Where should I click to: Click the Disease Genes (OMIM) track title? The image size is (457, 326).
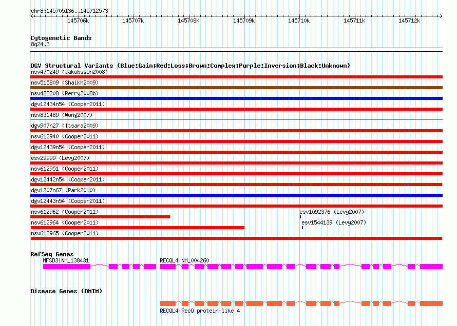[x=66, y=291]
